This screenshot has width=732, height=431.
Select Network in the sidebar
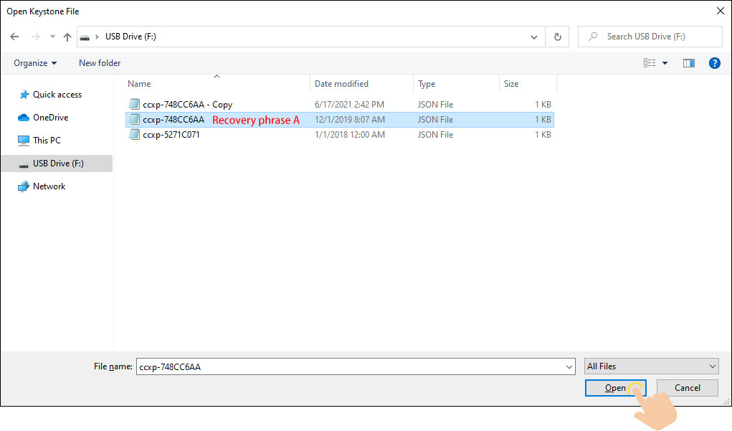point(47,186)
